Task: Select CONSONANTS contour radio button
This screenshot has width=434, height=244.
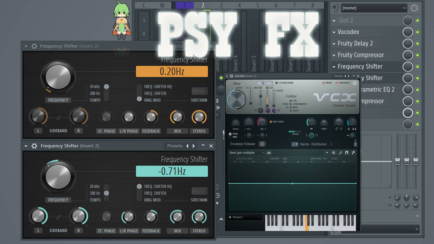Action: (x=290, y=104)
